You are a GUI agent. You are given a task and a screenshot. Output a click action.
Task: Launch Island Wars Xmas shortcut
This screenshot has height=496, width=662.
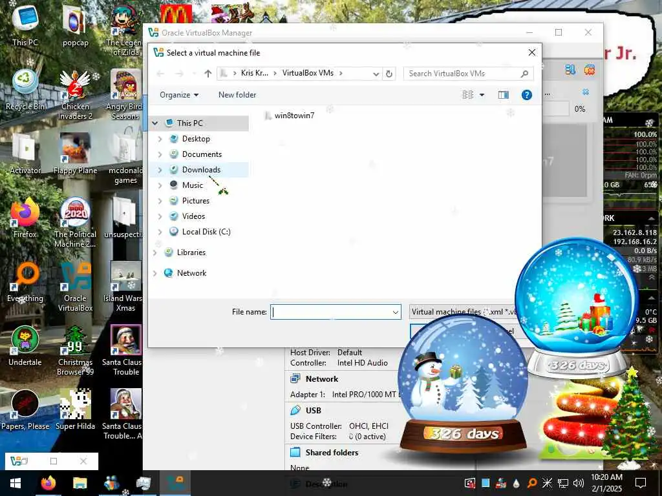(x=125, y=287)
